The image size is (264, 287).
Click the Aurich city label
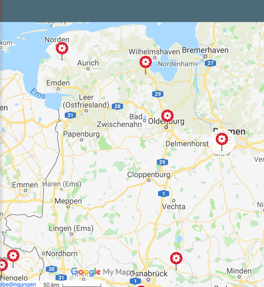coord(88,63)
